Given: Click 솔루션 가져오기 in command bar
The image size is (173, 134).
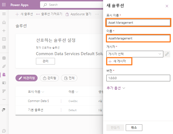Looking at the screenshot, I should (49, 14).
